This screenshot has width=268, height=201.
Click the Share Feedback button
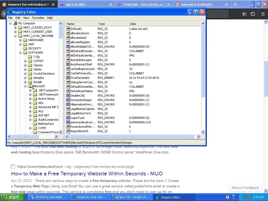tap(245, 188)
